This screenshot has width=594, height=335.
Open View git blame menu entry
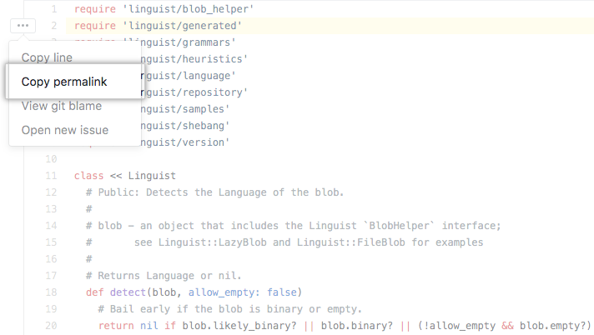click(61, 106)
